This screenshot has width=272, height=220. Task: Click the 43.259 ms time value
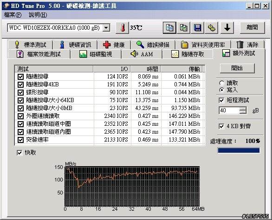[147, 108]
